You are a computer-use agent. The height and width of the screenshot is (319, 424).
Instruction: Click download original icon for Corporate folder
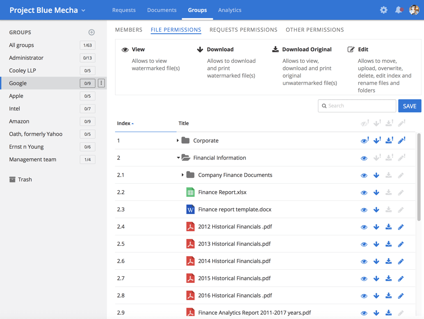pyautogui.click(x=389, y=140)
